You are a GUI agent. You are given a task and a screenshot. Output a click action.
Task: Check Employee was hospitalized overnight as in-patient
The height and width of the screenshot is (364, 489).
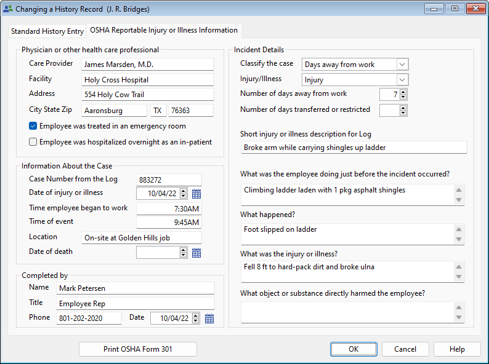(x=33, y=142)
